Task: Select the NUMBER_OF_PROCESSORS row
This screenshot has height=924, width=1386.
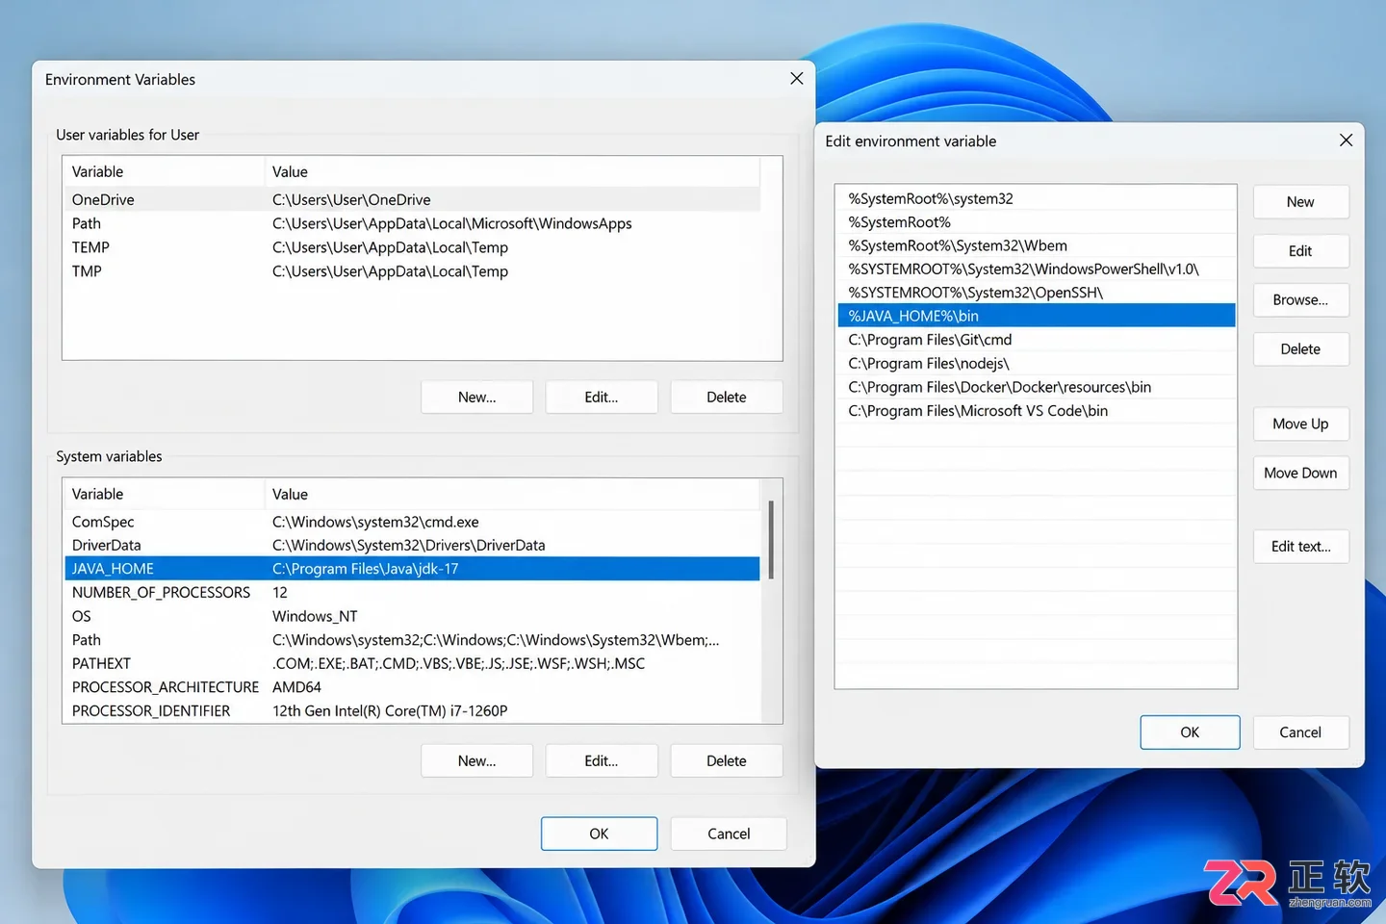Action: [x=412, y=592]
